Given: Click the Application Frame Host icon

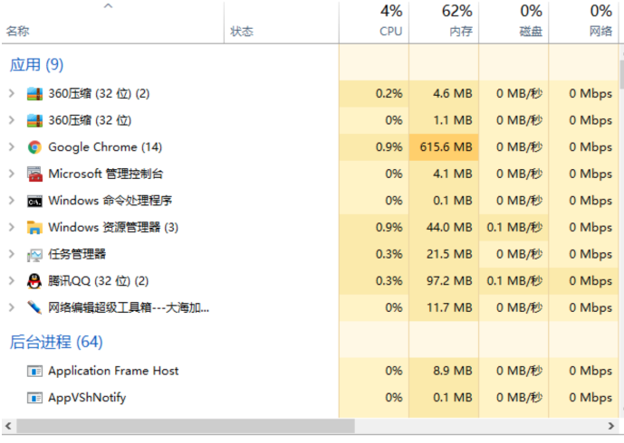Looking at the screenshot, I should (x=34, y=371).
